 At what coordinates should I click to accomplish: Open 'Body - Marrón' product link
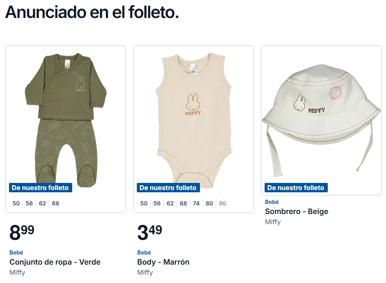[163, 262]
